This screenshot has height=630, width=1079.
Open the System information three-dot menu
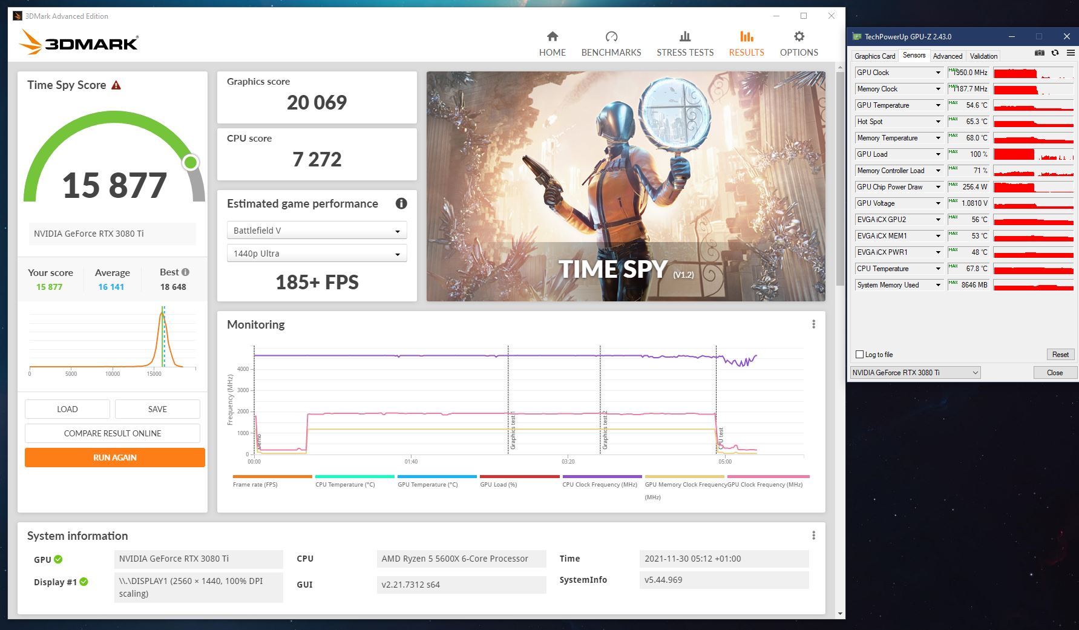pos(813,536)
